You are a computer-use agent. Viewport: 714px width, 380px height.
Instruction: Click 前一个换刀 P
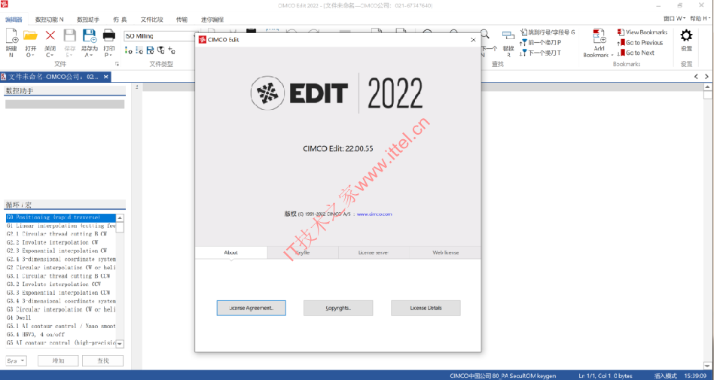[541, 43]
